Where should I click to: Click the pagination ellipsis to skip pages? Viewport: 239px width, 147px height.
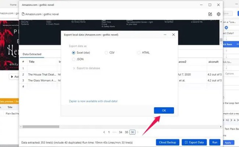pos(114,132)
